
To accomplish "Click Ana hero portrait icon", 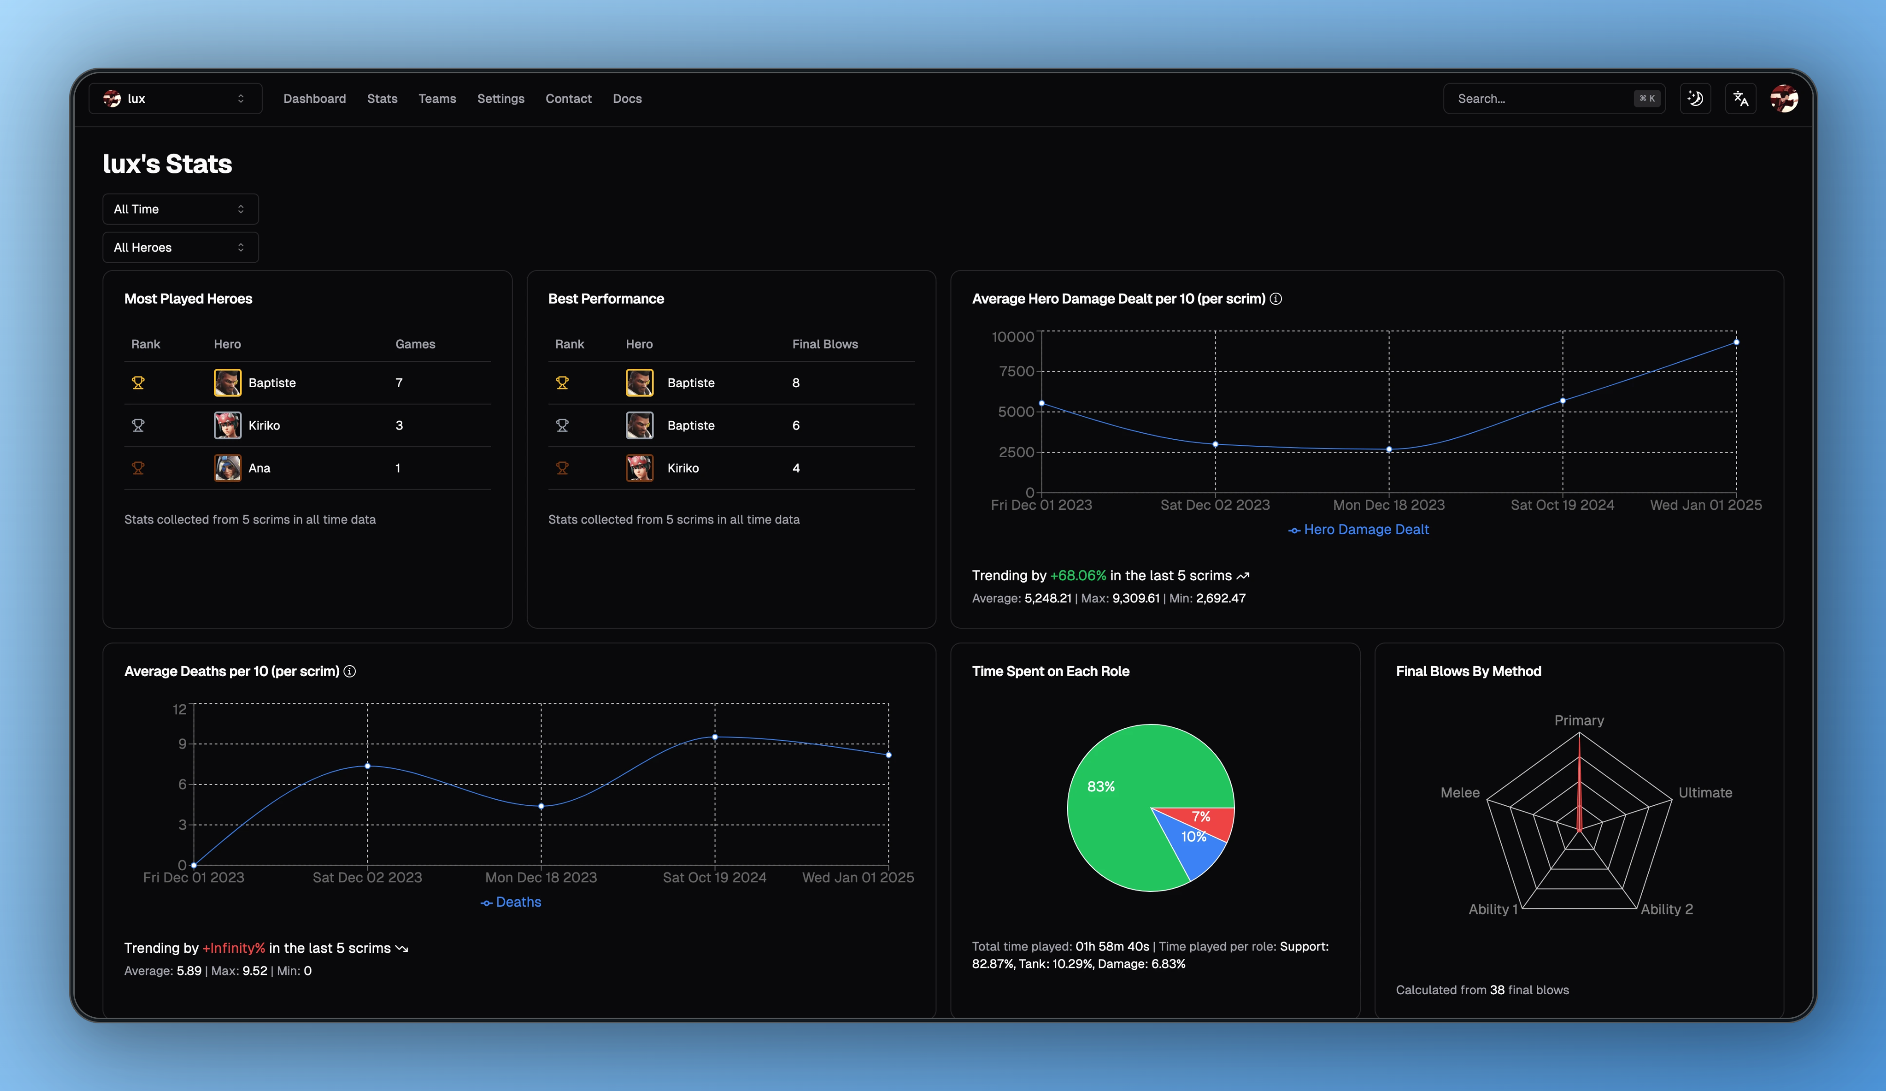I will click(227, 468).
